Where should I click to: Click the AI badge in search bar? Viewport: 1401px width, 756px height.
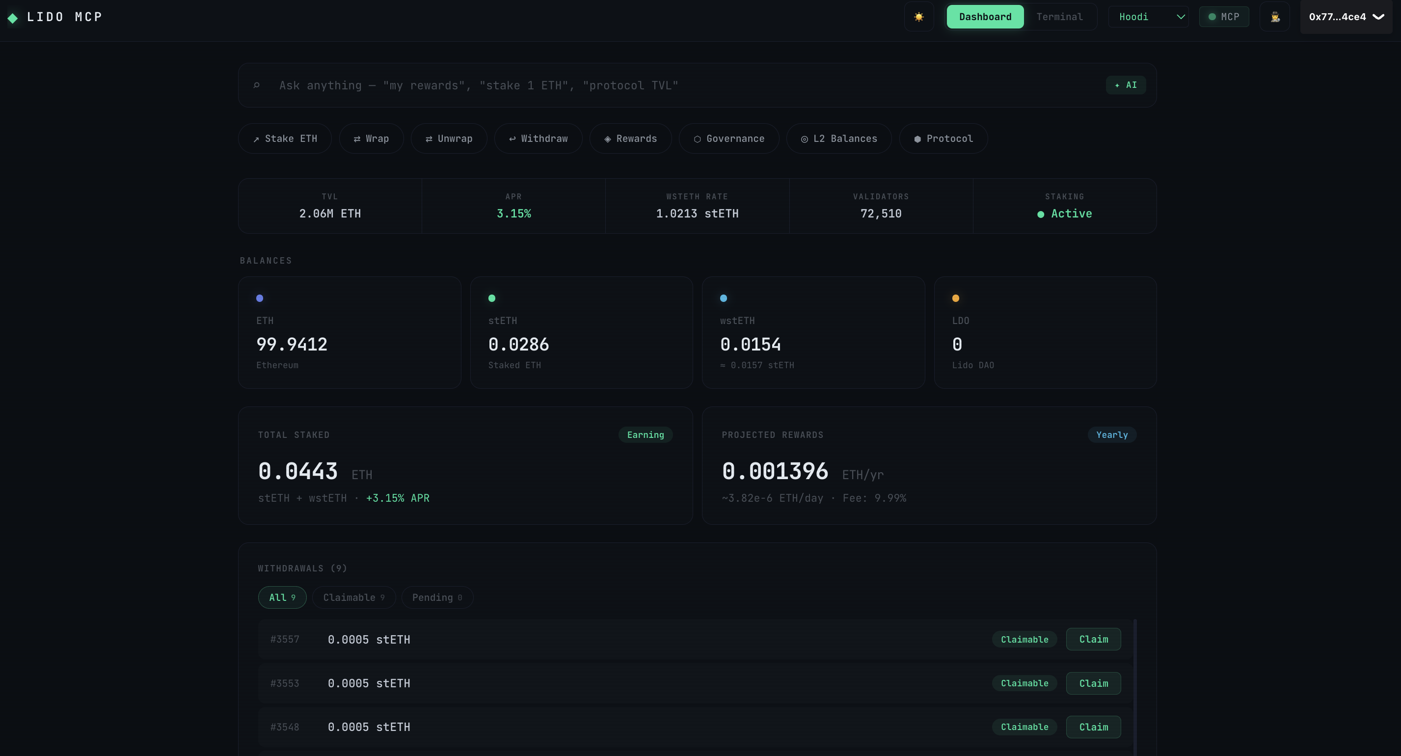(1125, 85)
